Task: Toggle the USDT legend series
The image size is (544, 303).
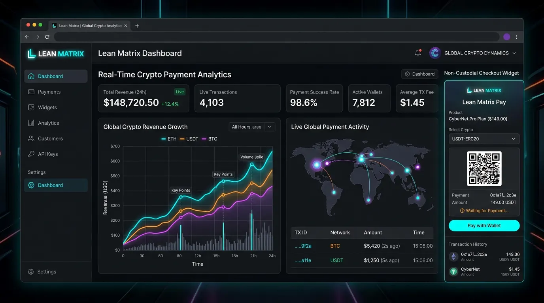Action: (x=189, y=139)
